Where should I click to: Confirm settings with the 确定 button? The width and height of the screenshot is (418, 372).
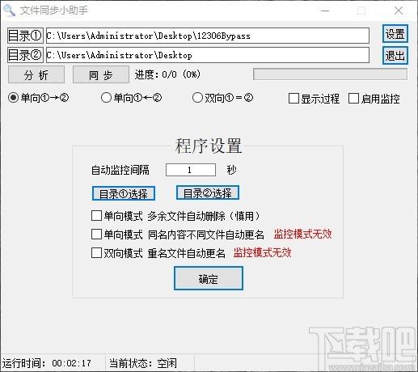coord(209,278)
